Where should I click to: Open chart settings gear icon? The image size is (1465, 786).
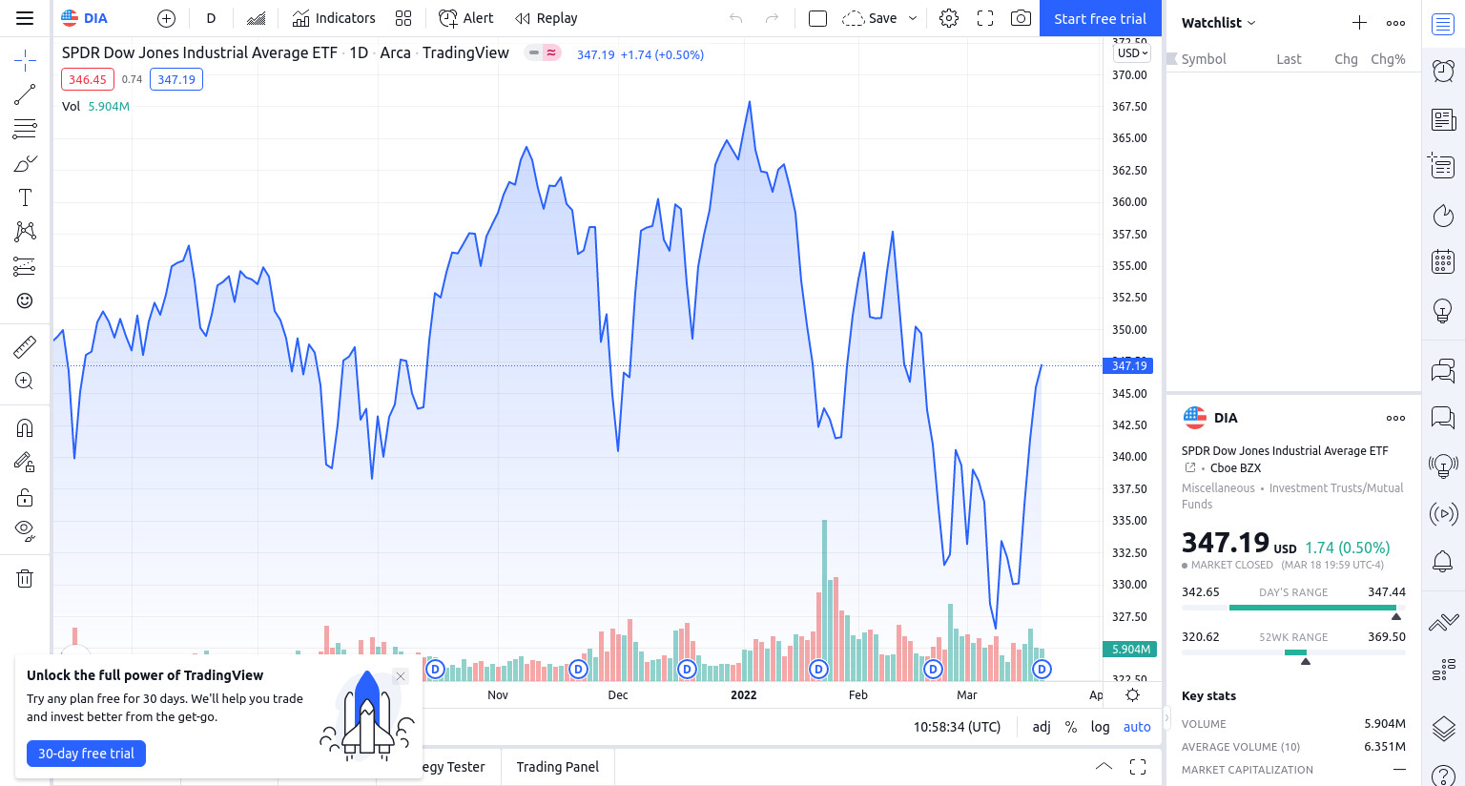click(x=949, y=18)
